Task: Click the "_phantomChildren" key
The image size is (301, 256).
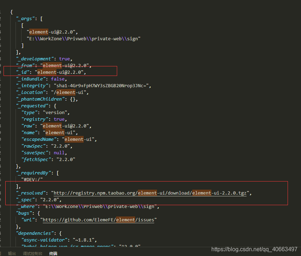Action: (40, 99)
